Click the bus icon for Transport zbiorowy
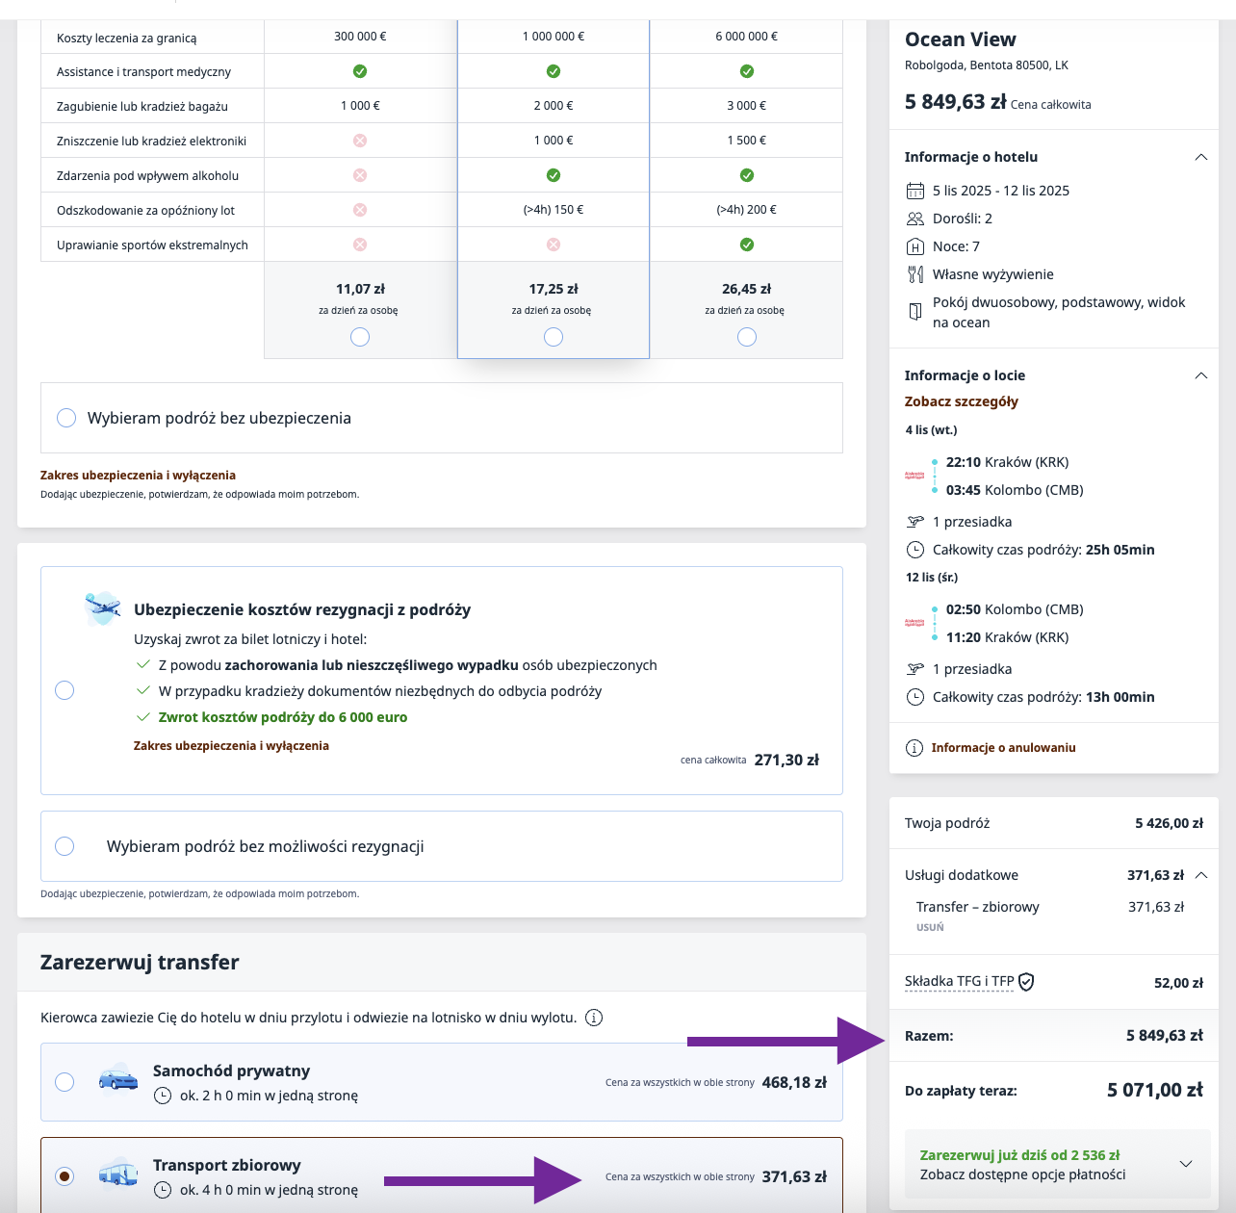This screenshot has width=1236, height=1213. click(118, 1174)
